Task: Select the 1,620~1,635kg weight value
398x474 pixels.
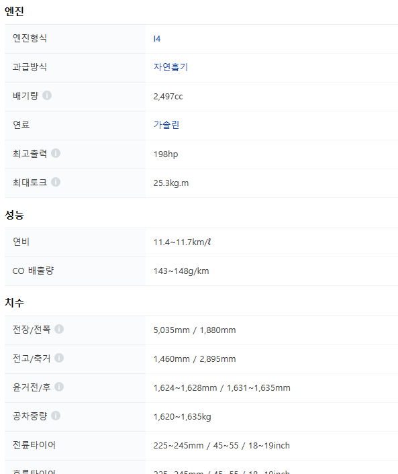Action: tap(183, 417)
